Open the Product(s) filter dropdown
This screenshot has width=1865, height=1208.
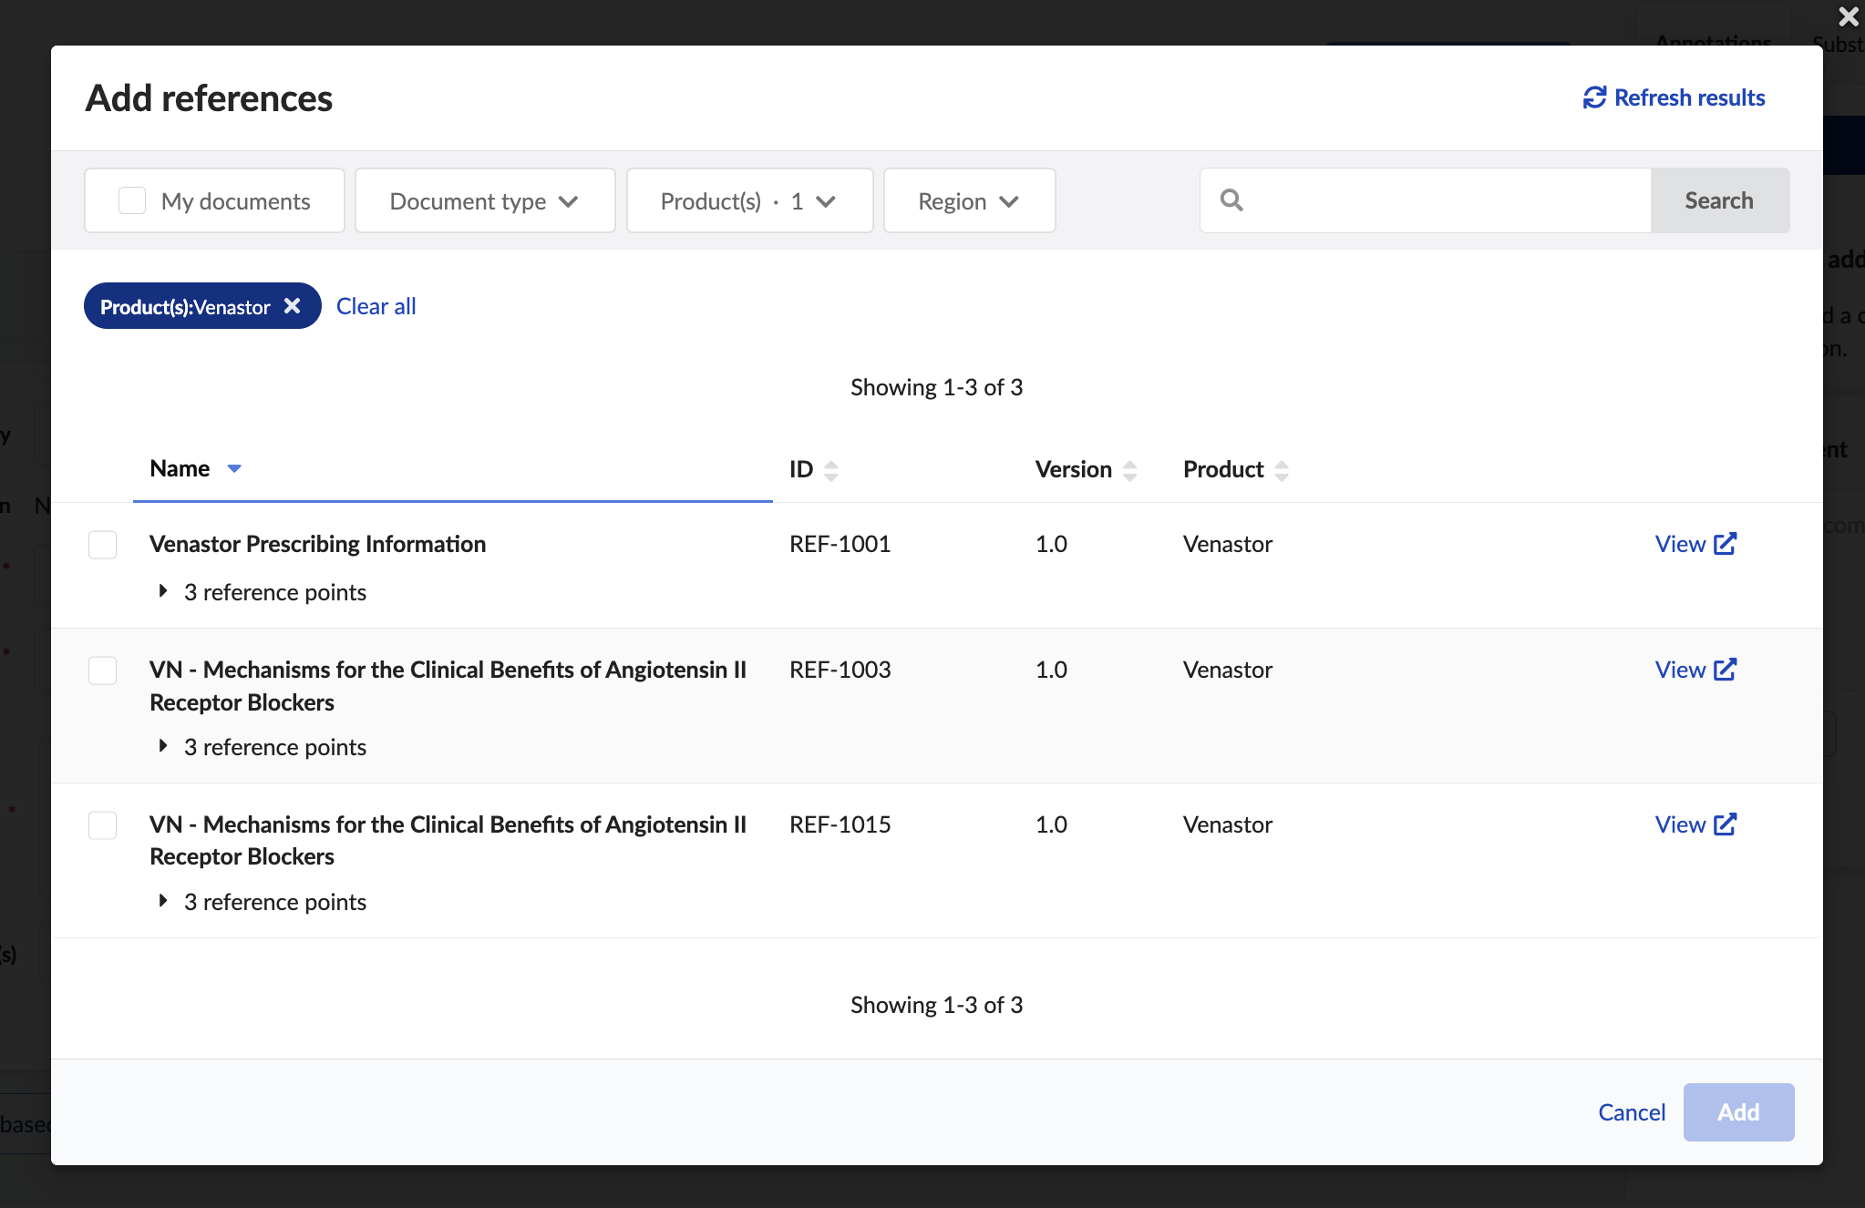(x=749, y=200)
